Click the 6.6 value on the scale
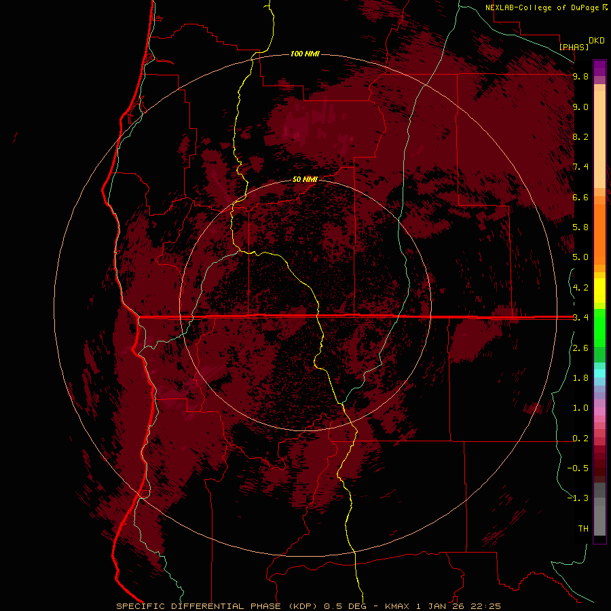This screenshot has width=611, height=611. pyautogui.click(x=580, y=197)
